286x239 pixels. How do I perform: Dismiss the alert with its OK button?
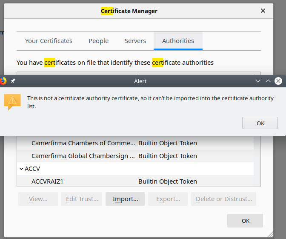point(260,123)
